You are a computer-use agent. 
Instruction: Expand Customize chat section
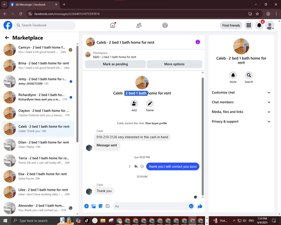[x=241, y=92]
